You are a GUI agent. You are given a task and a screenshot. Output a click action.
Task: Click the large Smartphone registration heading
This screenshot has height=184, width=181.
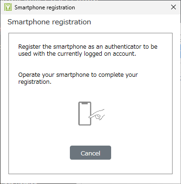pos(49,22)
